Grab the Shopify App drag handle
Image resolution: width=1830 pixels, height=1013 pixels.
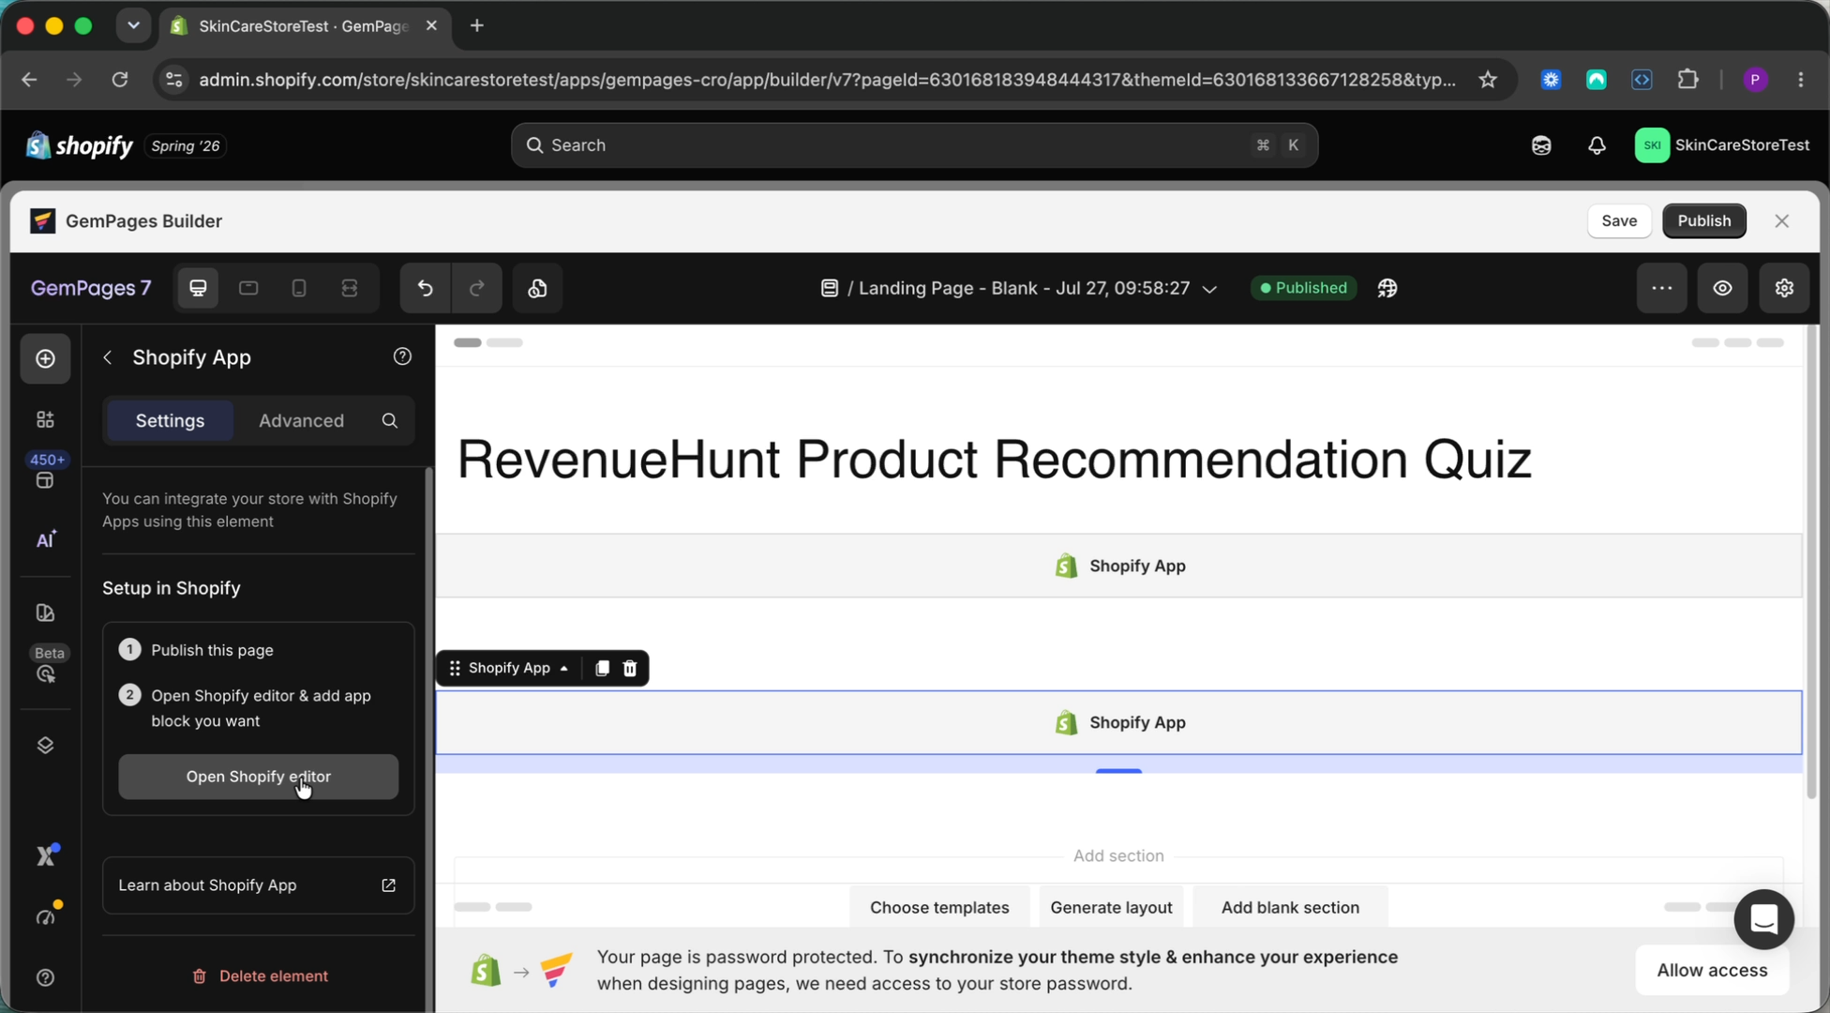(455, 668)
